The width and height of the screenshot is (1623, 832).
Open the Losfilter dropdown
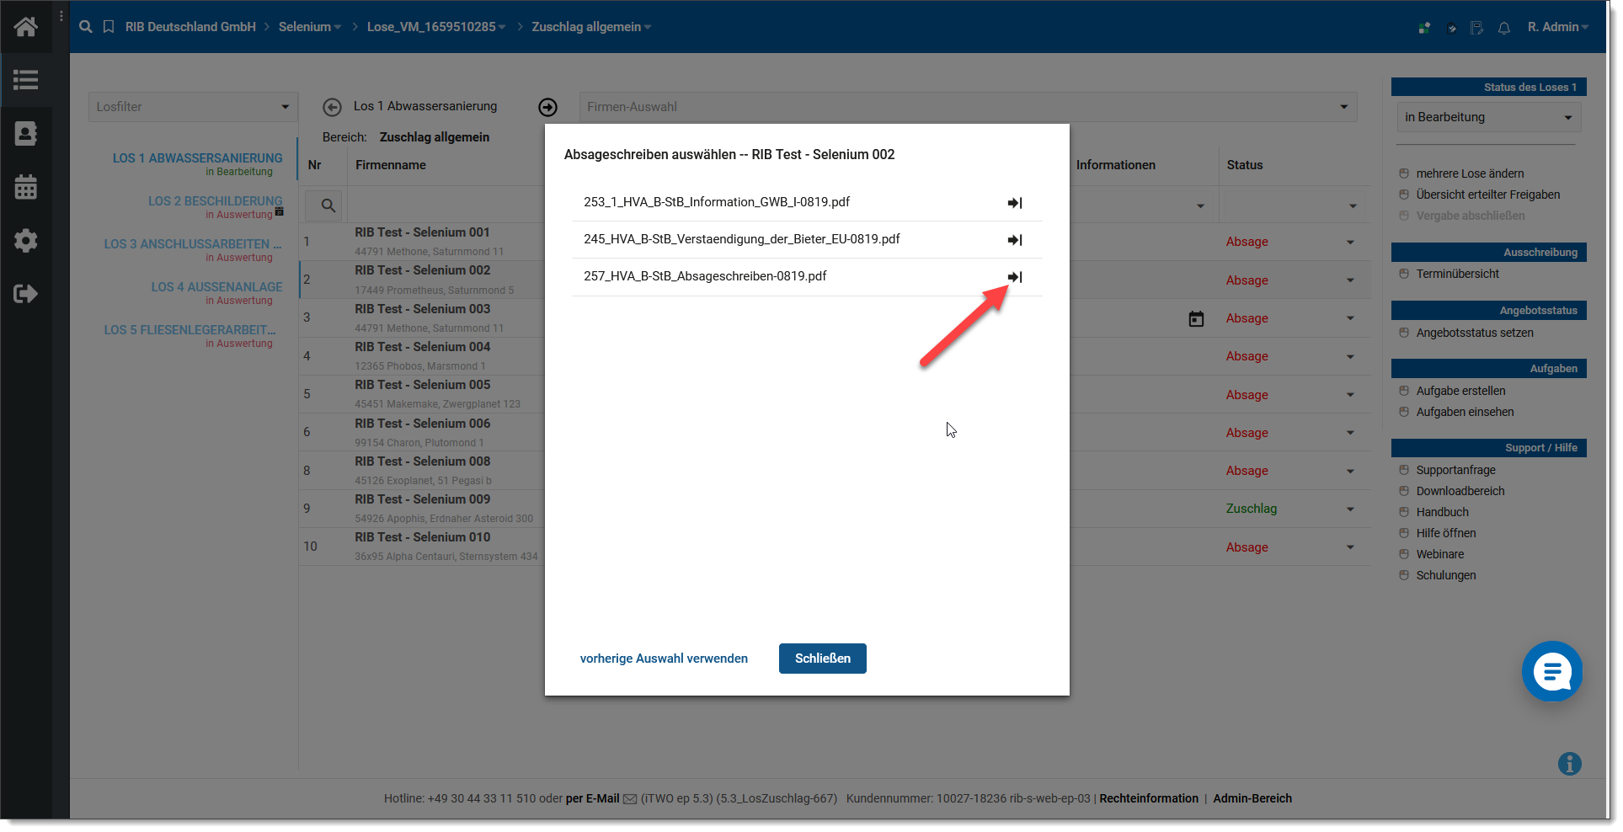[193, 107]
